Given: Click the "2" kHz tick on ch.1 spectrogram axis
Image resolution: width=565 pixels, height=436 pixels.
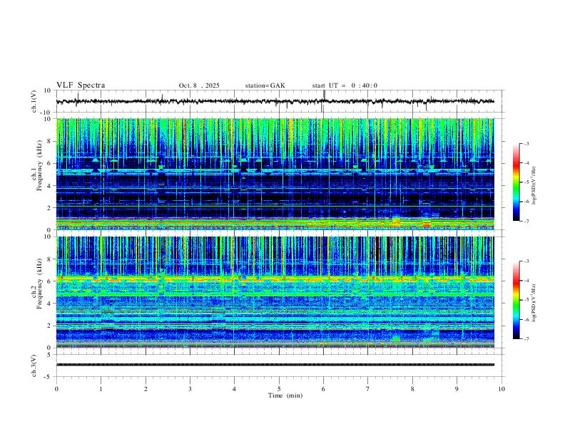Looking at the screenshot, I should (x=49, y=208).
